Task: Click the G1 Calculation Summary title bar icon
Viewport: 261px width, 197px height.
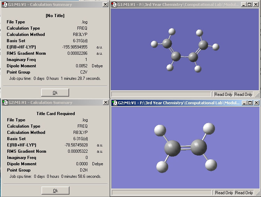Action: 5,5
